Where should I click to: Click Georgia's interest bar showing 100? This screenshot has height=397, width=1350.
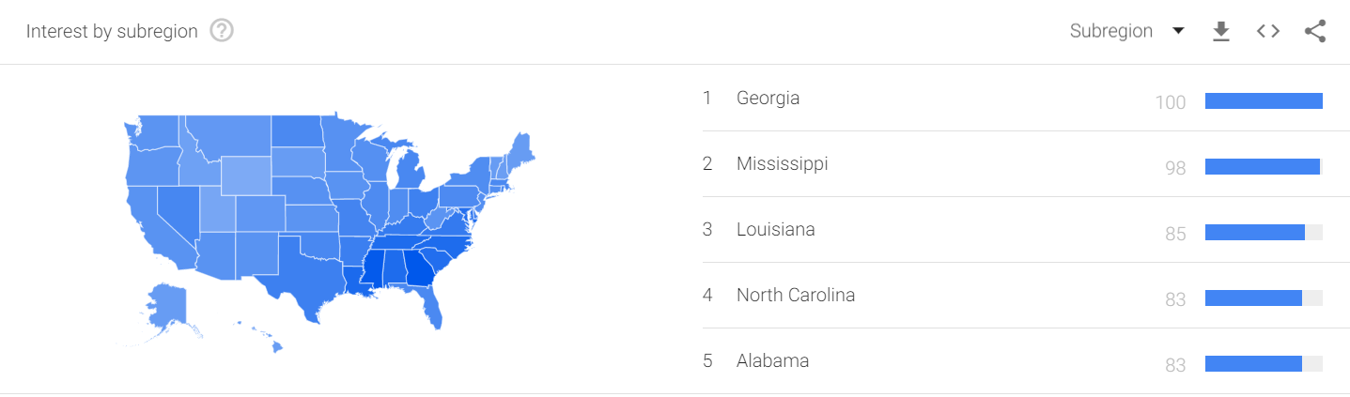coord(1263,101)
